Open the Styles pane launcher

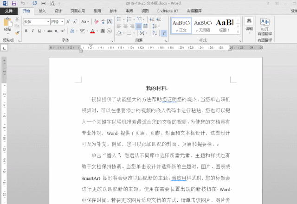tap(240, 41)
